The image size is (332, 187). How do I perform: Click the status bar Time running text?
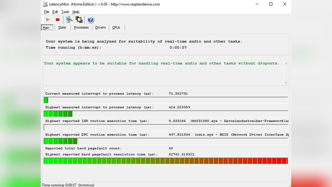pyautogui.click(x=68, y=185)
